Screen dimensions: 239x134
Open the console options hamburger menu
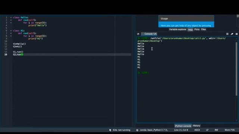(x=236, y=34)
